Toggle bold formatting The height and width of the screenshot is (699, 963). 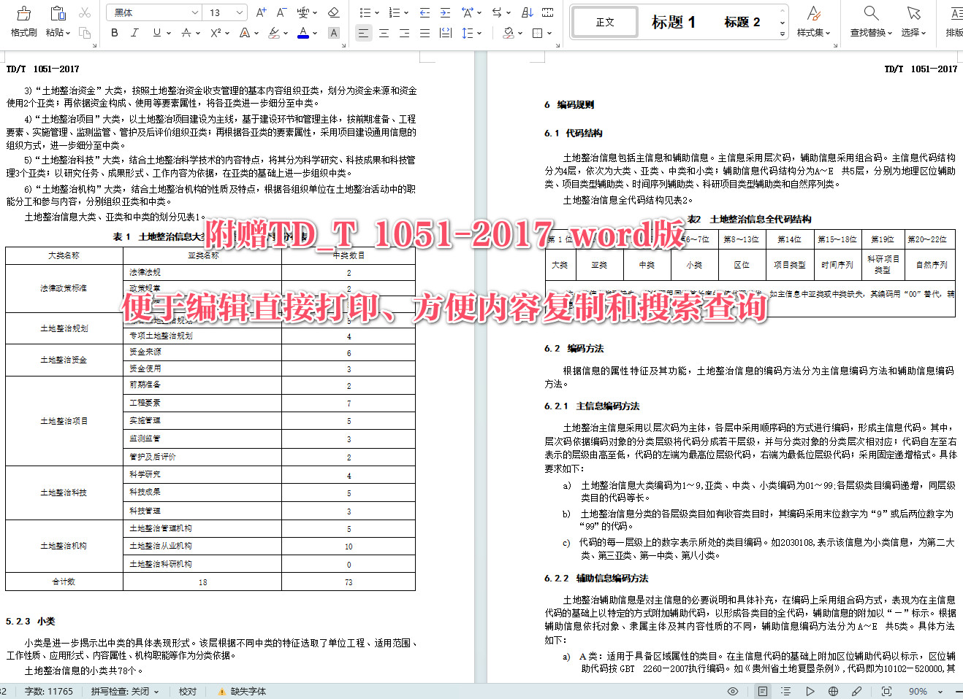(x=114, y=33)
